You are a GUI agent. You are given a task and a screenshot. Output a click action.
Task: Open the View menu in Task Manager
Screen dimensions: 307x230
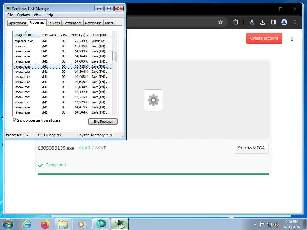pyautogui.click(x=37, y=15)
